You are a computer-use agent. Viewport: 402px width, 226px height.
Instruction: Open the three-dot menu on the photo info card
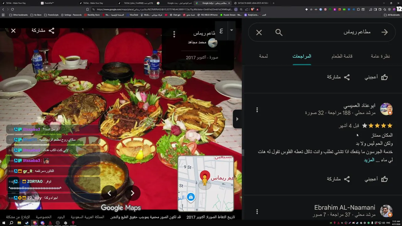point(174,34)
